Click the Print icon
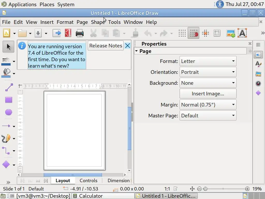The width and height of the screenshot is (265, 199). point(80,33)
